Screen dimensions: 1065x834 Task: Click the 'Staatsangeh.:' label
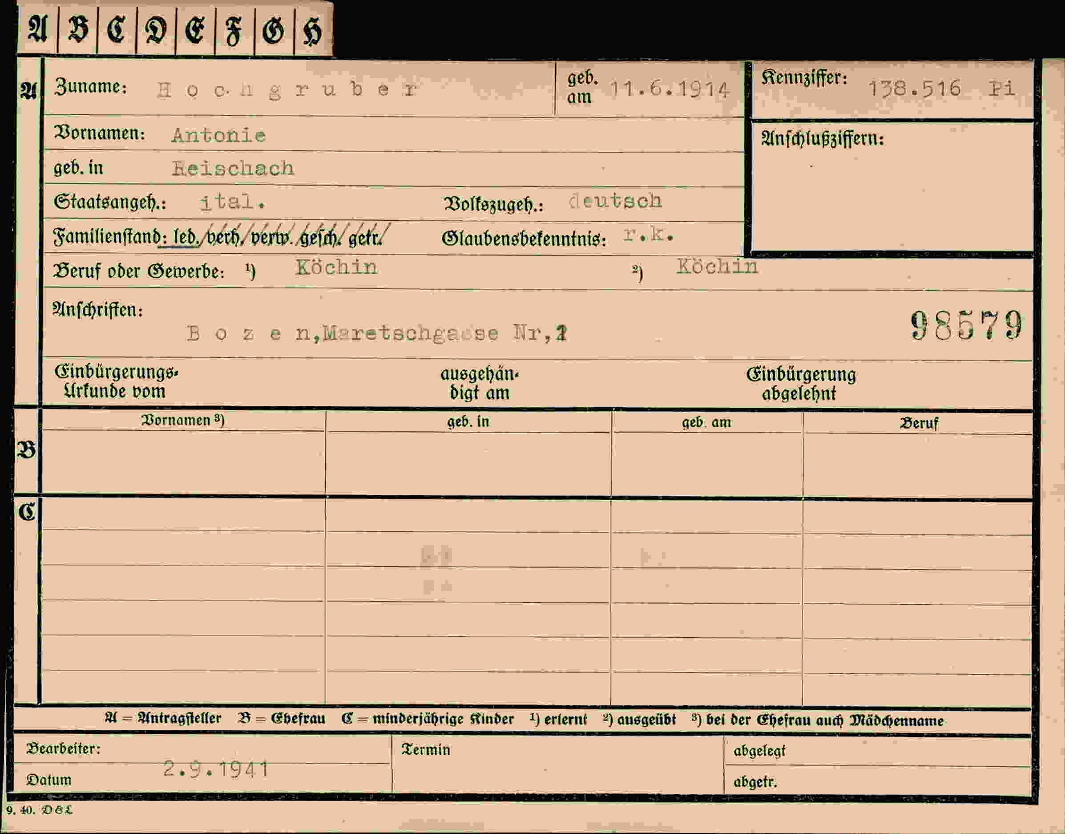(110, 202)
